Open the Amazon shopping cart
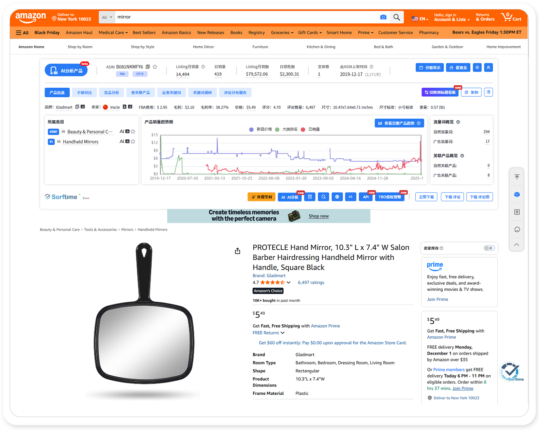The height and width of the screenshot is (431, 539). tap(511, 17)
